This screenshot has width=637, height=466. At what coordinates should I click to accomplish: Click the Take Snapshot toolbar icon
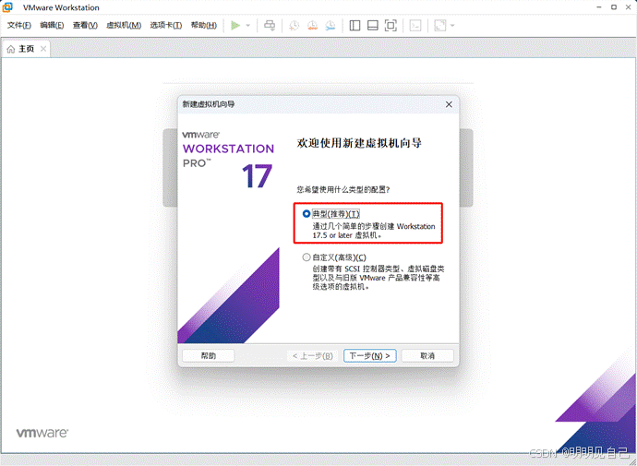(294, 26)
